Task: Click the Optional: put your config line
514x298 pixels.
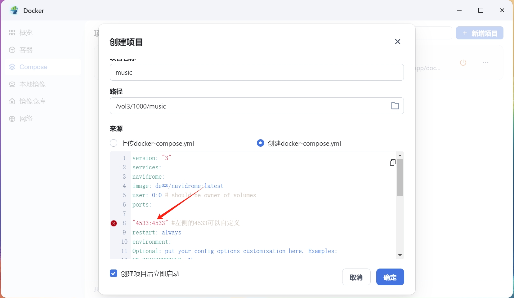Action: [x=235, y=251]
